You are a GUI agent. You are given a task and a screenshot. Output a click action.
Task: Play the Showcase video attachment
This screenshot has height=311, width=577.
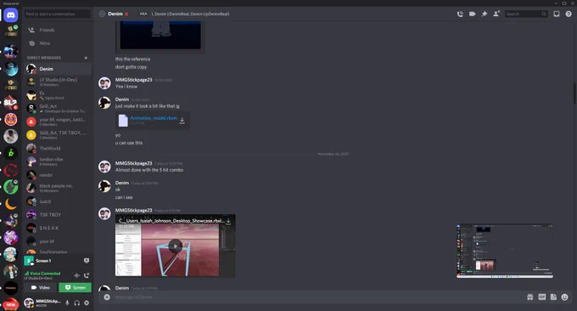(175, 246)
